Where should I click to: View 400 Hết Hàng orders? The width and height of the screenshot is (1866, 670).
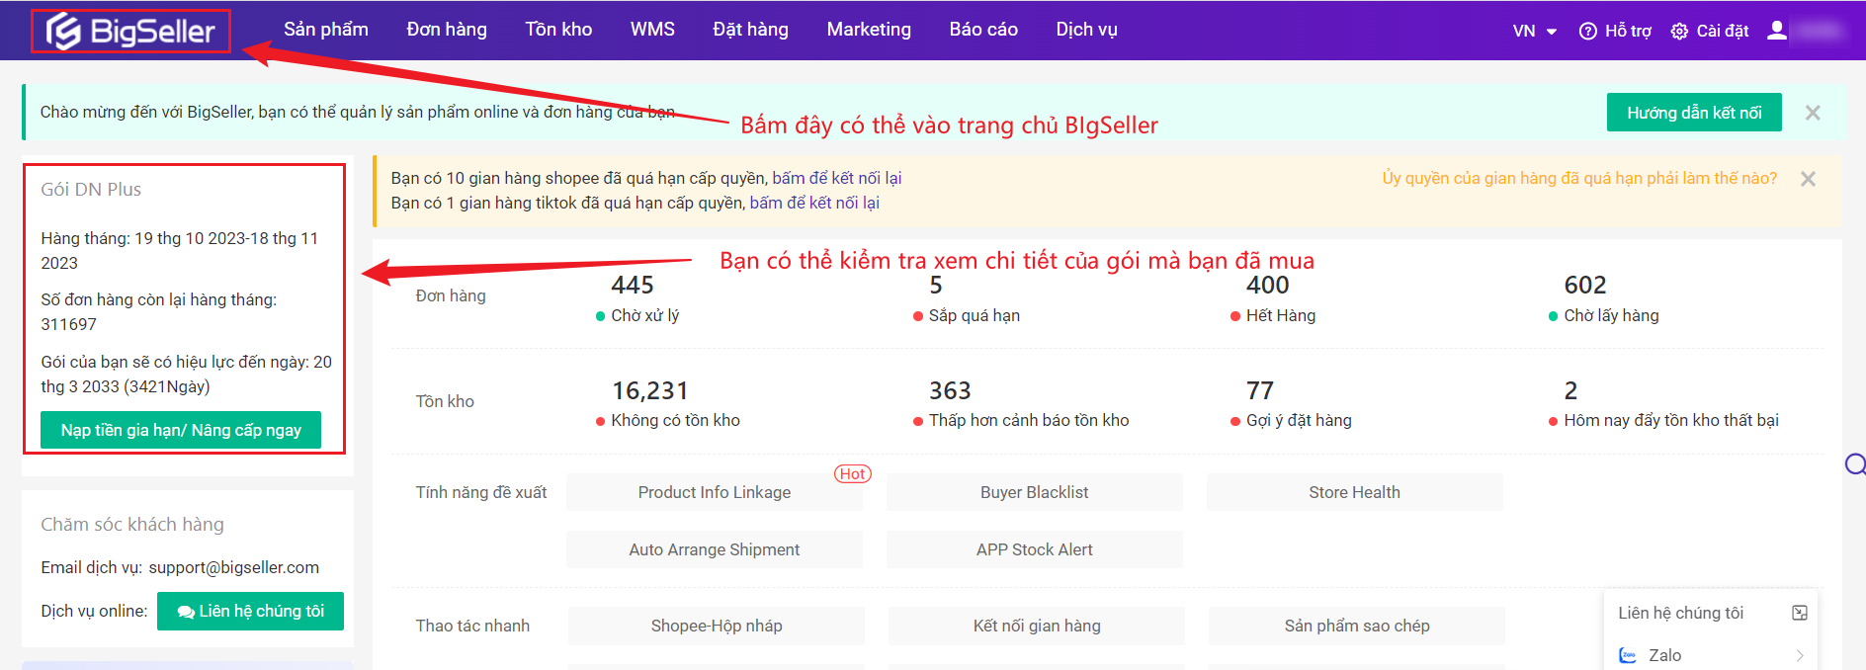coord(1273,298)
